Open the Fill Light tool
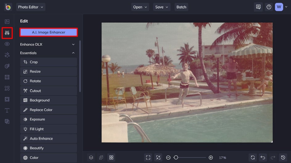The image size is (291, 163). pyautogui.click(x=48, y=129)
